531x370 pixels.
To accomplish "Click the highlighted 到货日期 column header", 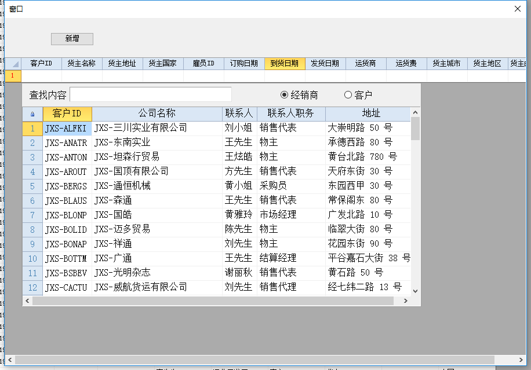I will (285, 64).
